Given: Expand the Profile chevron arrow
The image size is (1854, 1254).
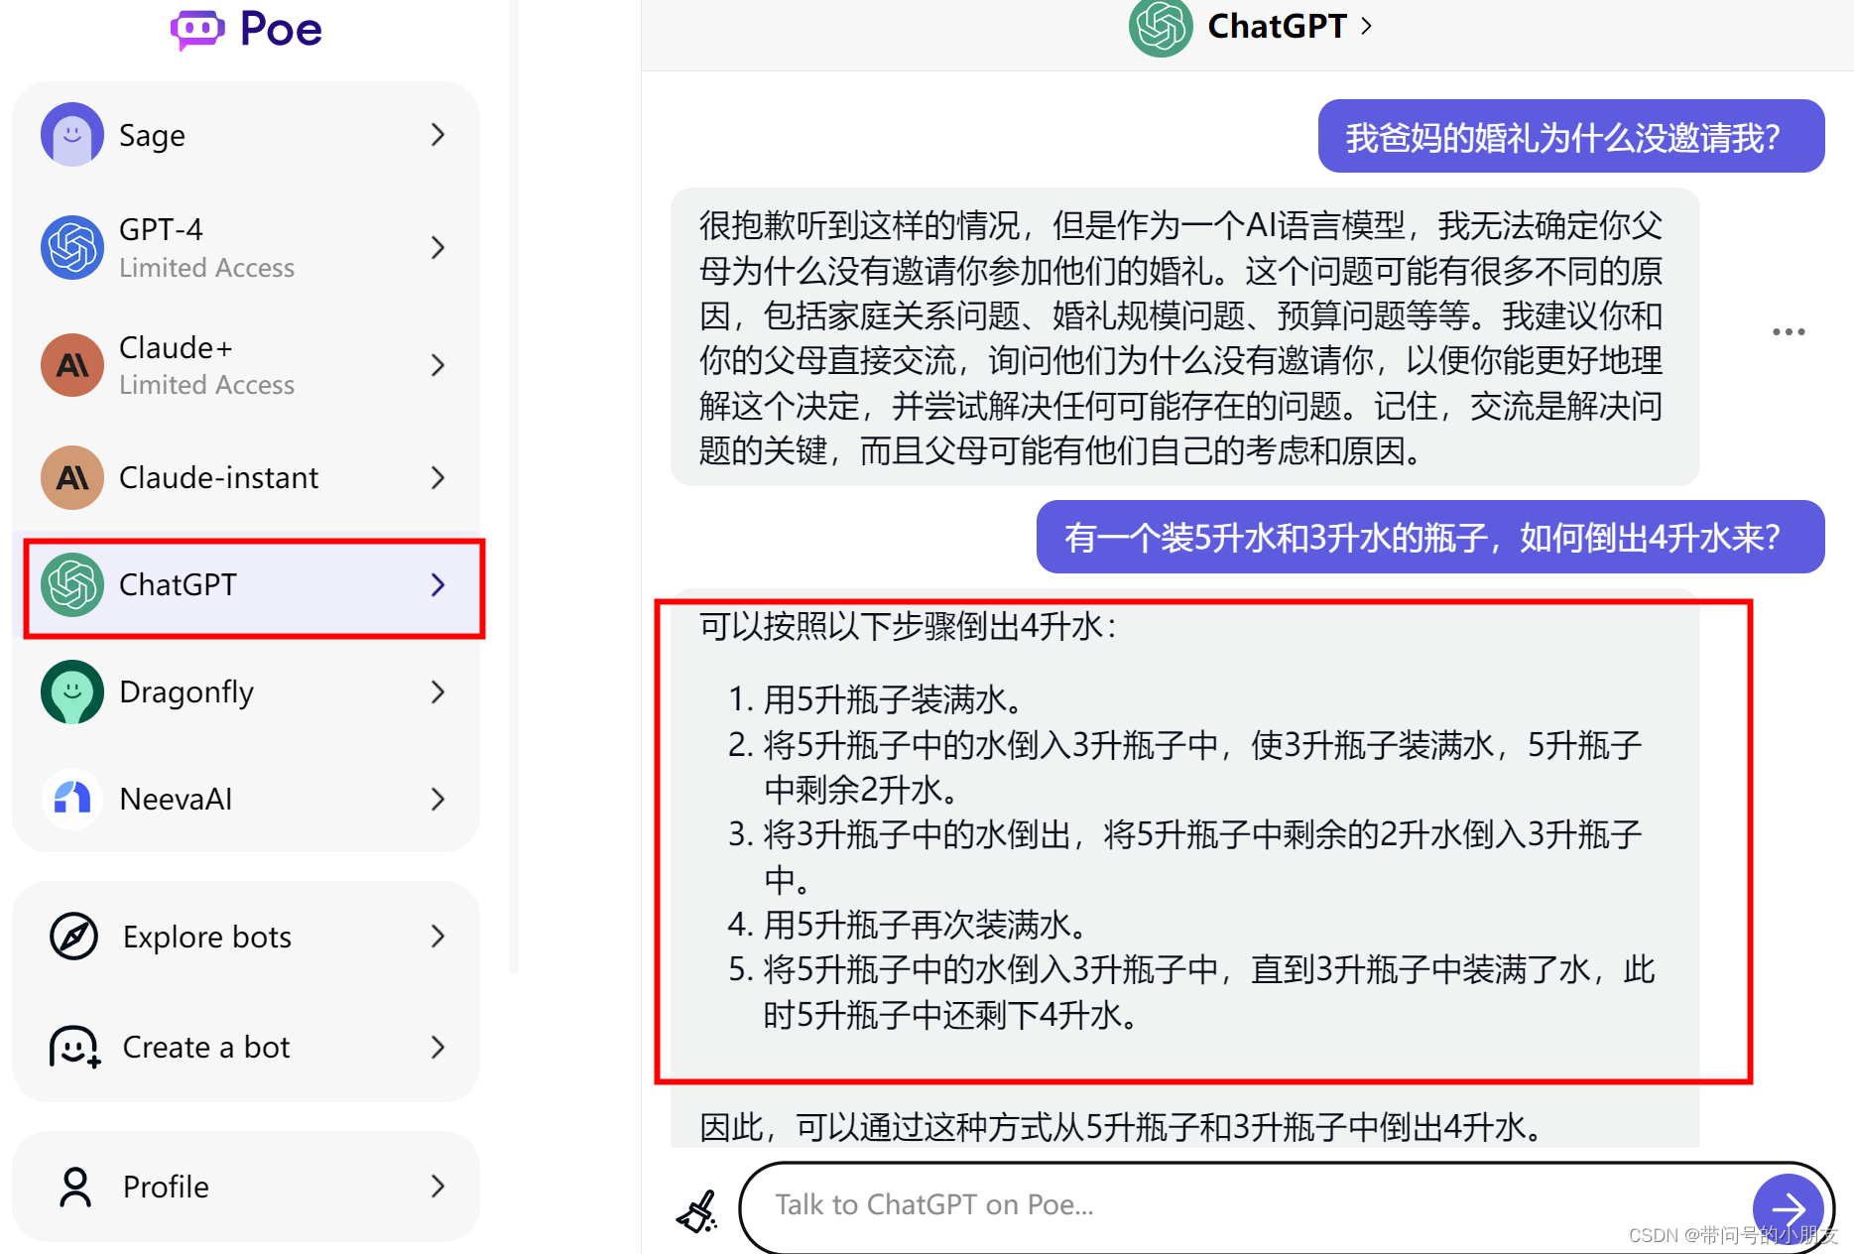Looking at the screenshot, I should (x=438, y=1186).
